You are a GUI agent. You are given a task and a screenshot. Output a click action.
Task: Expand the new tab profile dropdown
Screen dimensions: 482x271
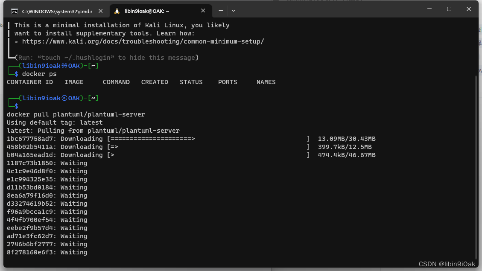click(x=234, y=11)
